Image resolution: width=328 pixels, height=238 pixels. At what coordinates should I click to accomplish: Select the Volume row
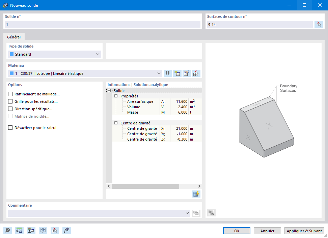tap(157, 107)
